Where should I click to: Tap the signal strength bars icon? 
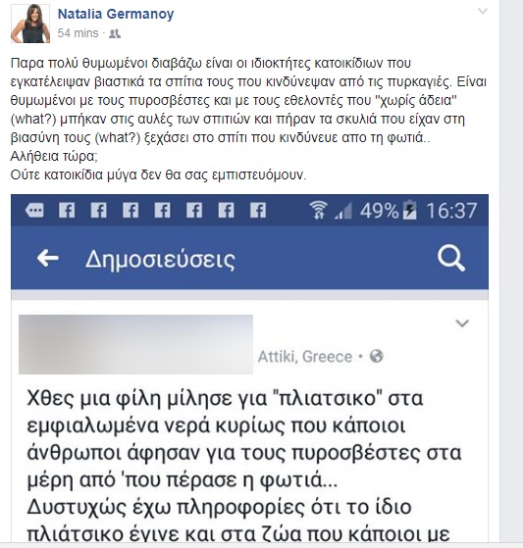tap(342, 212)
